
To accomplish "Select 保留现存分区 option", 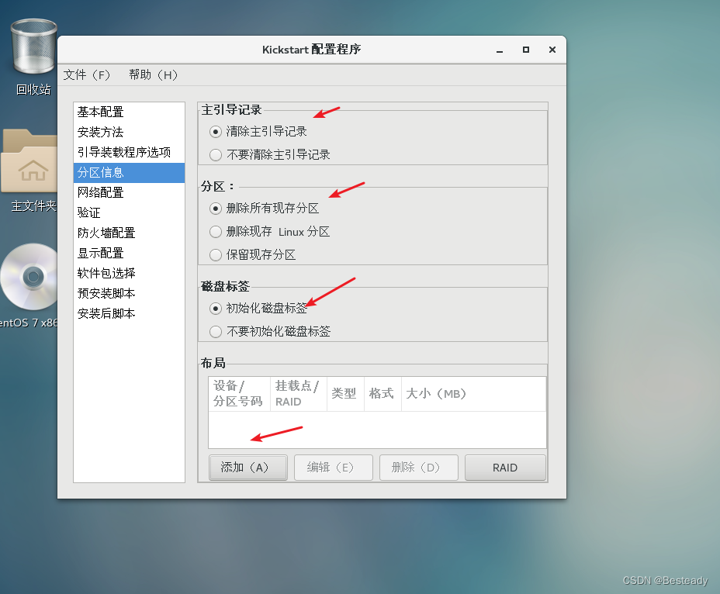I will point(215,254).
